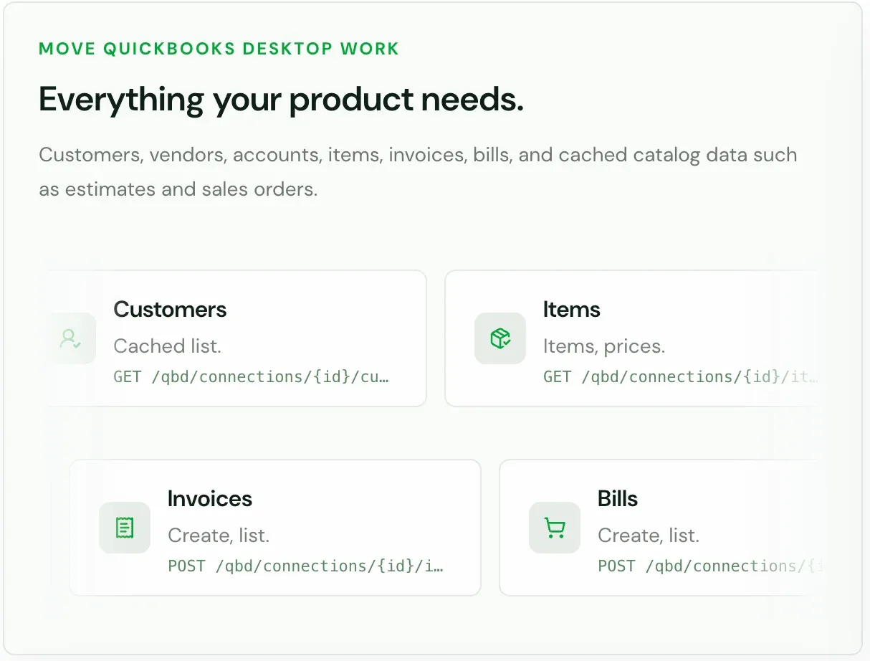Click the Bills shopping cart icon
This screenshot has height=661, width=870.
555,528
